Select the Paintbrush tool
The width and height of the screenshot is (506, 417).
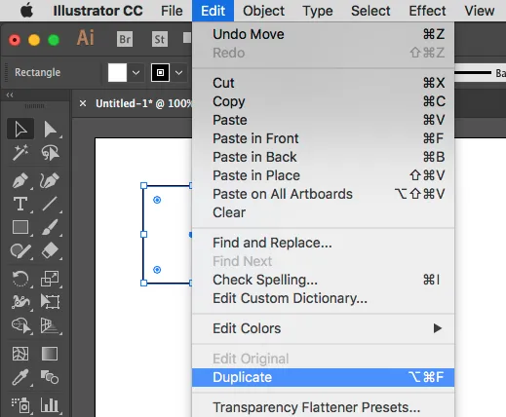(50, 227)
